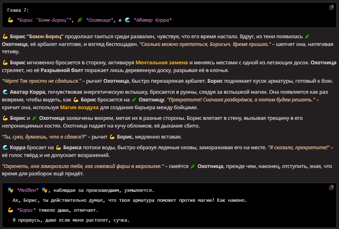This screenshot has height=229, width=339.
Task: Click the pink text *Борис* in bottom block
Action: [x=26, y=210]
